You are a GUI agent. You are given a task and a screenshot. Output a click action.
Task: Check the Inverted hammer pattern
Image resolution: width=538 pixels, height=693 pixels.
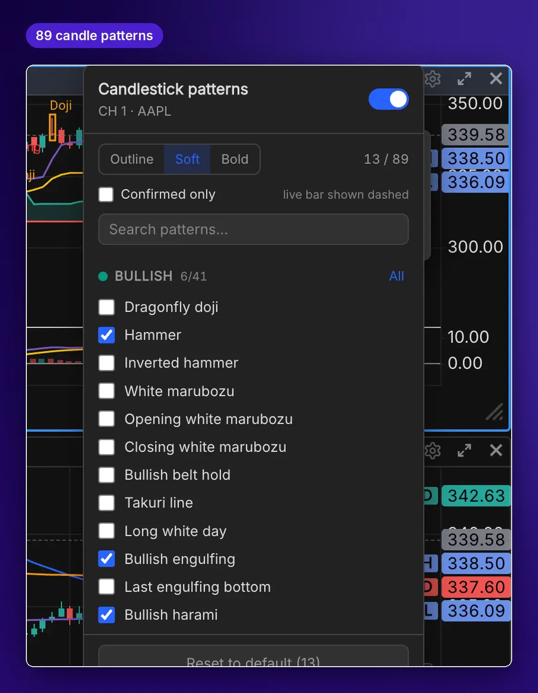[107, 363]
